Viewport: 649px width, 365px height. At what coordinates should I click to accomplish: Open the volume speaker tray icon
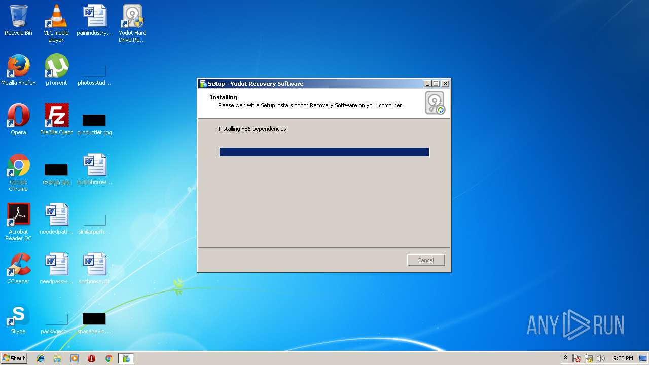[601, 358]
